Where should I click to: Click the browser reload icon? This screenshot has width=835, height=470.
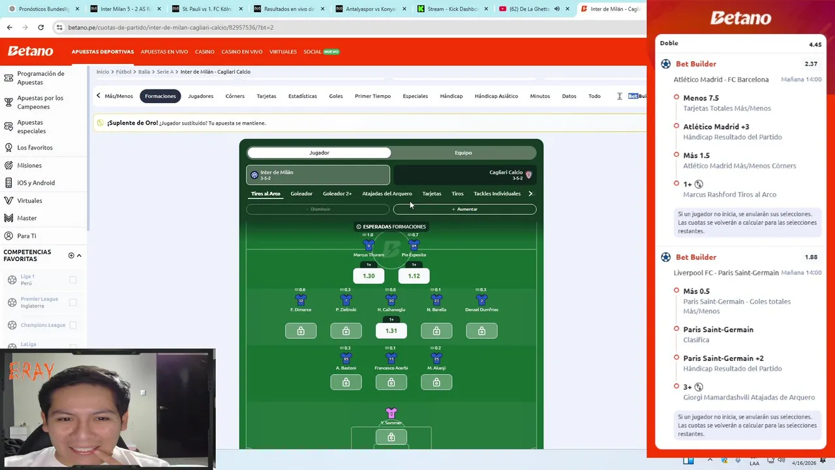[40, 27]
